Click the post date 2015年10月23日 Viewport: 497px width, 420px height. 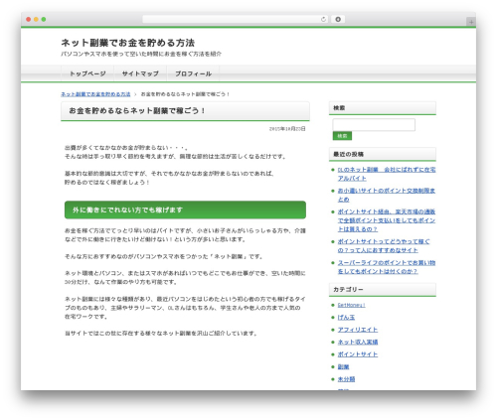pyautogui.click(x=287, y=129)
